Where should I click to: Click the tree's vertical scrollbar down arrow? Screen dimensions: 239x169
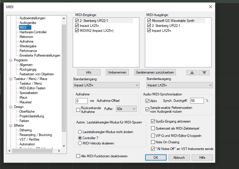tap(64, 146)
